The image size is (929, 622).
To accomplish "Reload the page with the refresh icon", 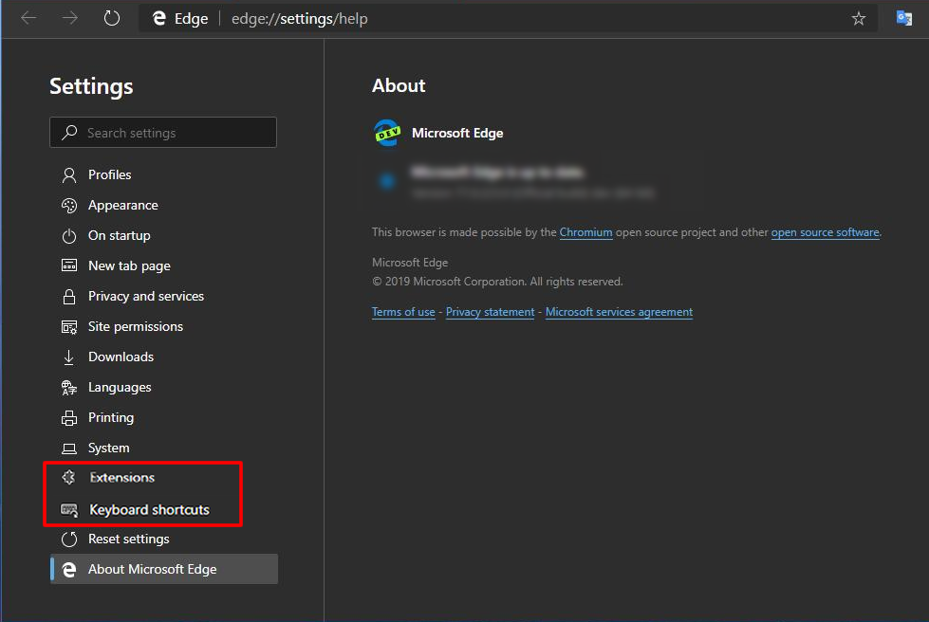I will pyautogui.click(x=111, y=18).
